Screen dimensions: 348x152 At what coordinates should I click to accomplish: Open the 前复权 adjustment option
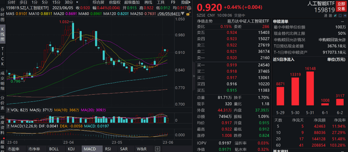pos(115,3)
